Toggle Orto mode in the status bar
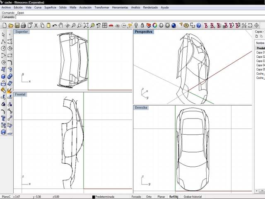 [x=149, y=197]
